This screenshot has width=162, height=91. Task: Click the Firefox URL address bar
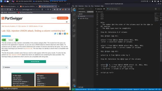tap(29, 9)
